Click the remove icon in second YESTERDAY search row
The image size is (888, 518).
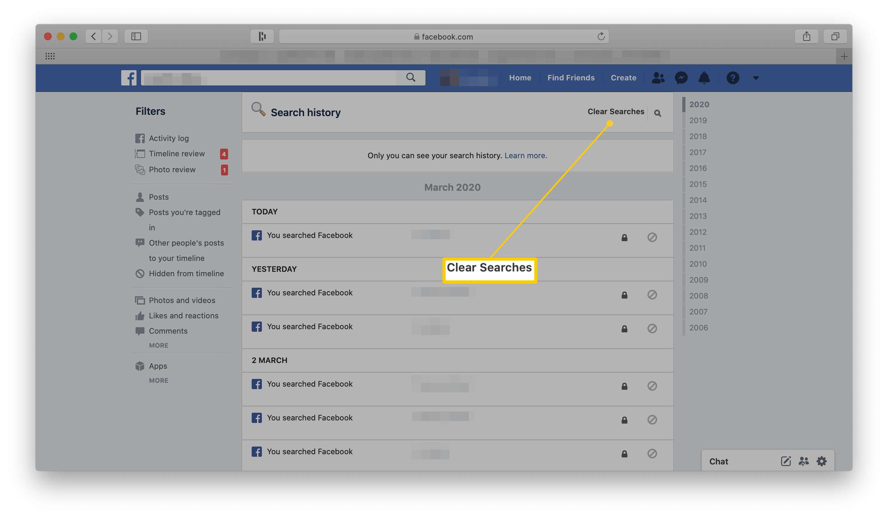[652, 329]
